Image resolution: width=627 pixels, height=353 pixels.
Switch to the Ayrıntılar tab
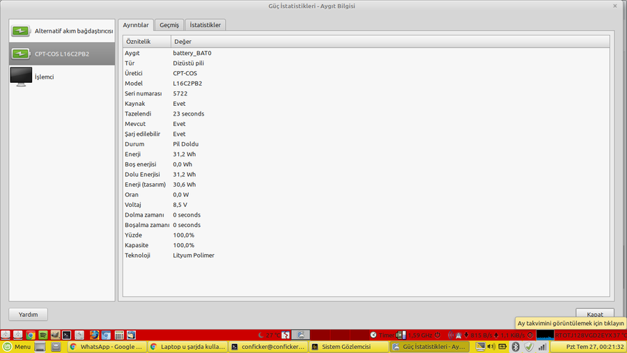point(136,25)
